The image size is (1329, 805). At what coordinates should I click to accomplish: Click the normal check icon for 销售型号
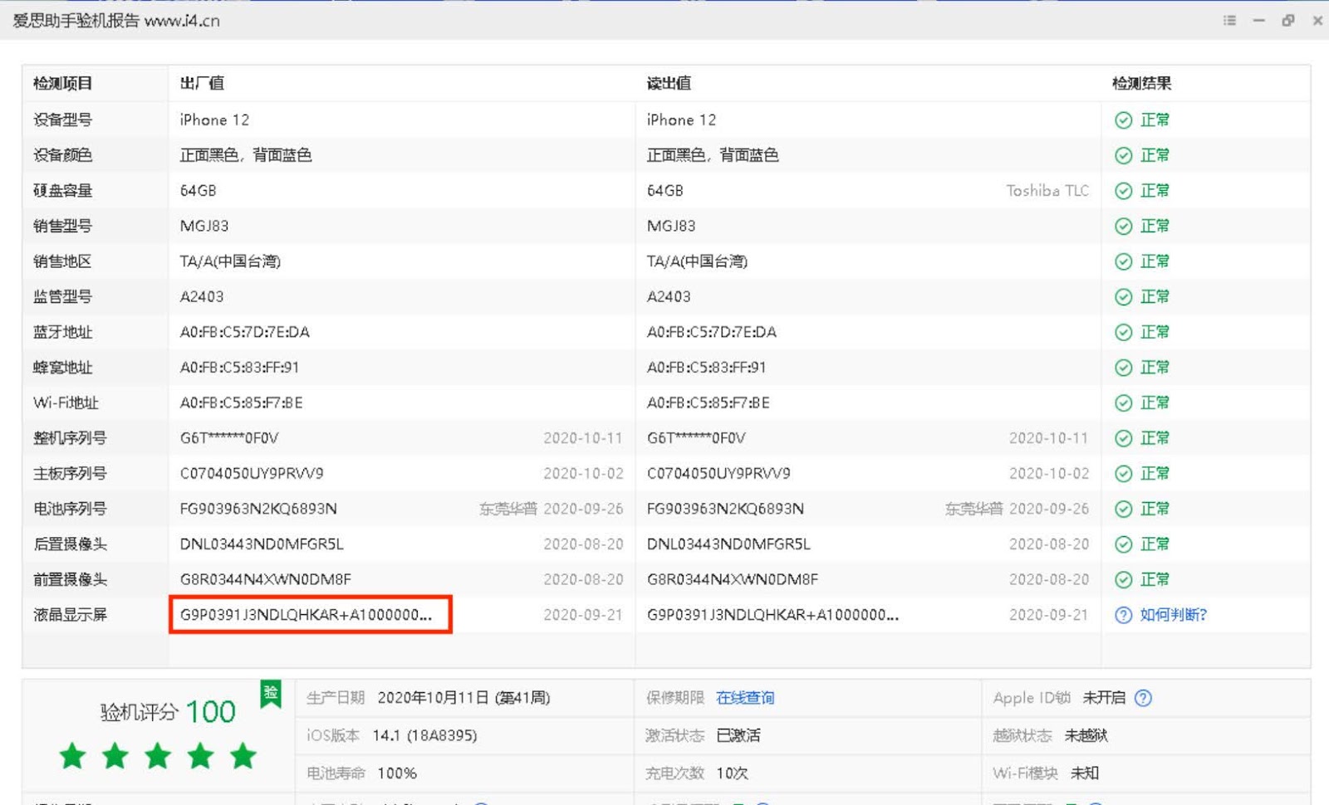tap(1123, 227)
